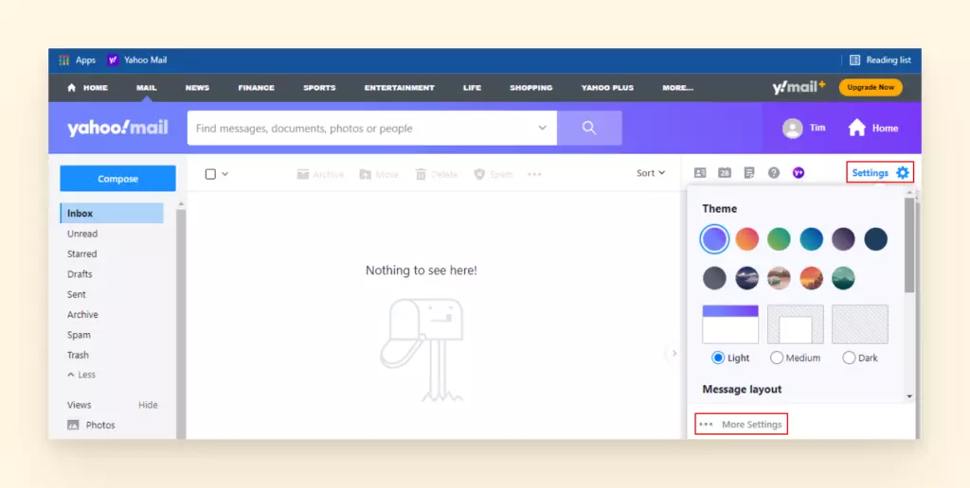
Task: Click the search magnifier button
Action: tap(589, 128)
